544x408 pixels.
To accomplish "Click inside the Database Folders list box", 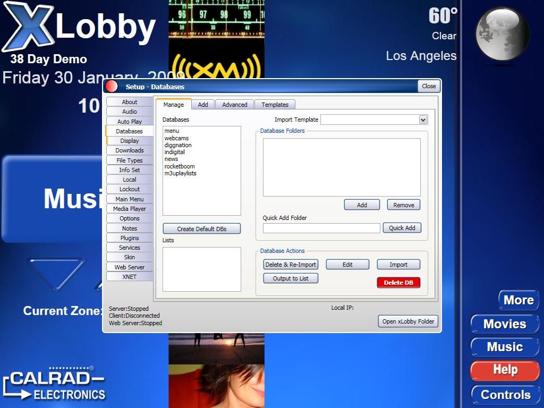I will point(342,167).
